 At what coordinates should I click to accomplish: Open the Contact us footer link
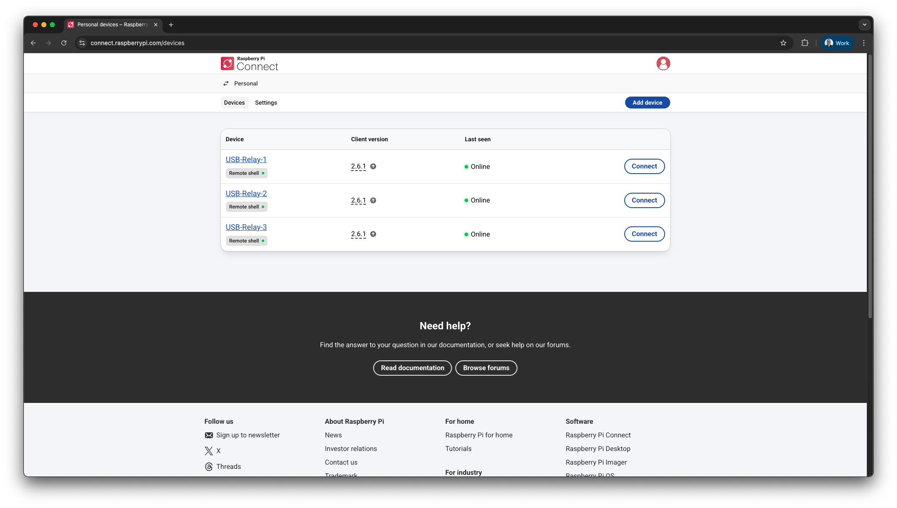click(x=341, y=462)
